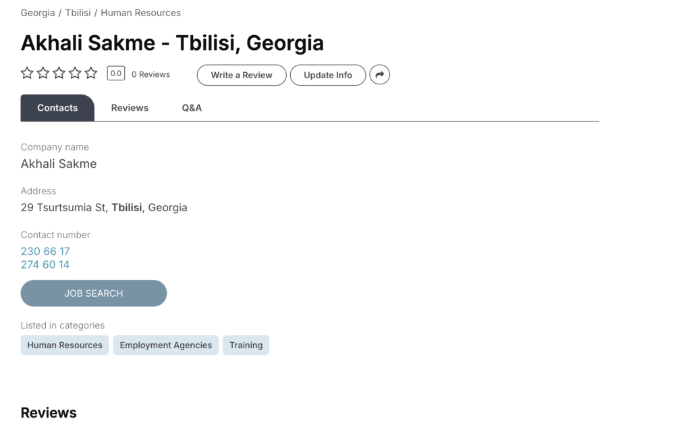Go to Tbilisi breadcrumb link
This screenshot has width=691, height=421.
coord(78,13)
